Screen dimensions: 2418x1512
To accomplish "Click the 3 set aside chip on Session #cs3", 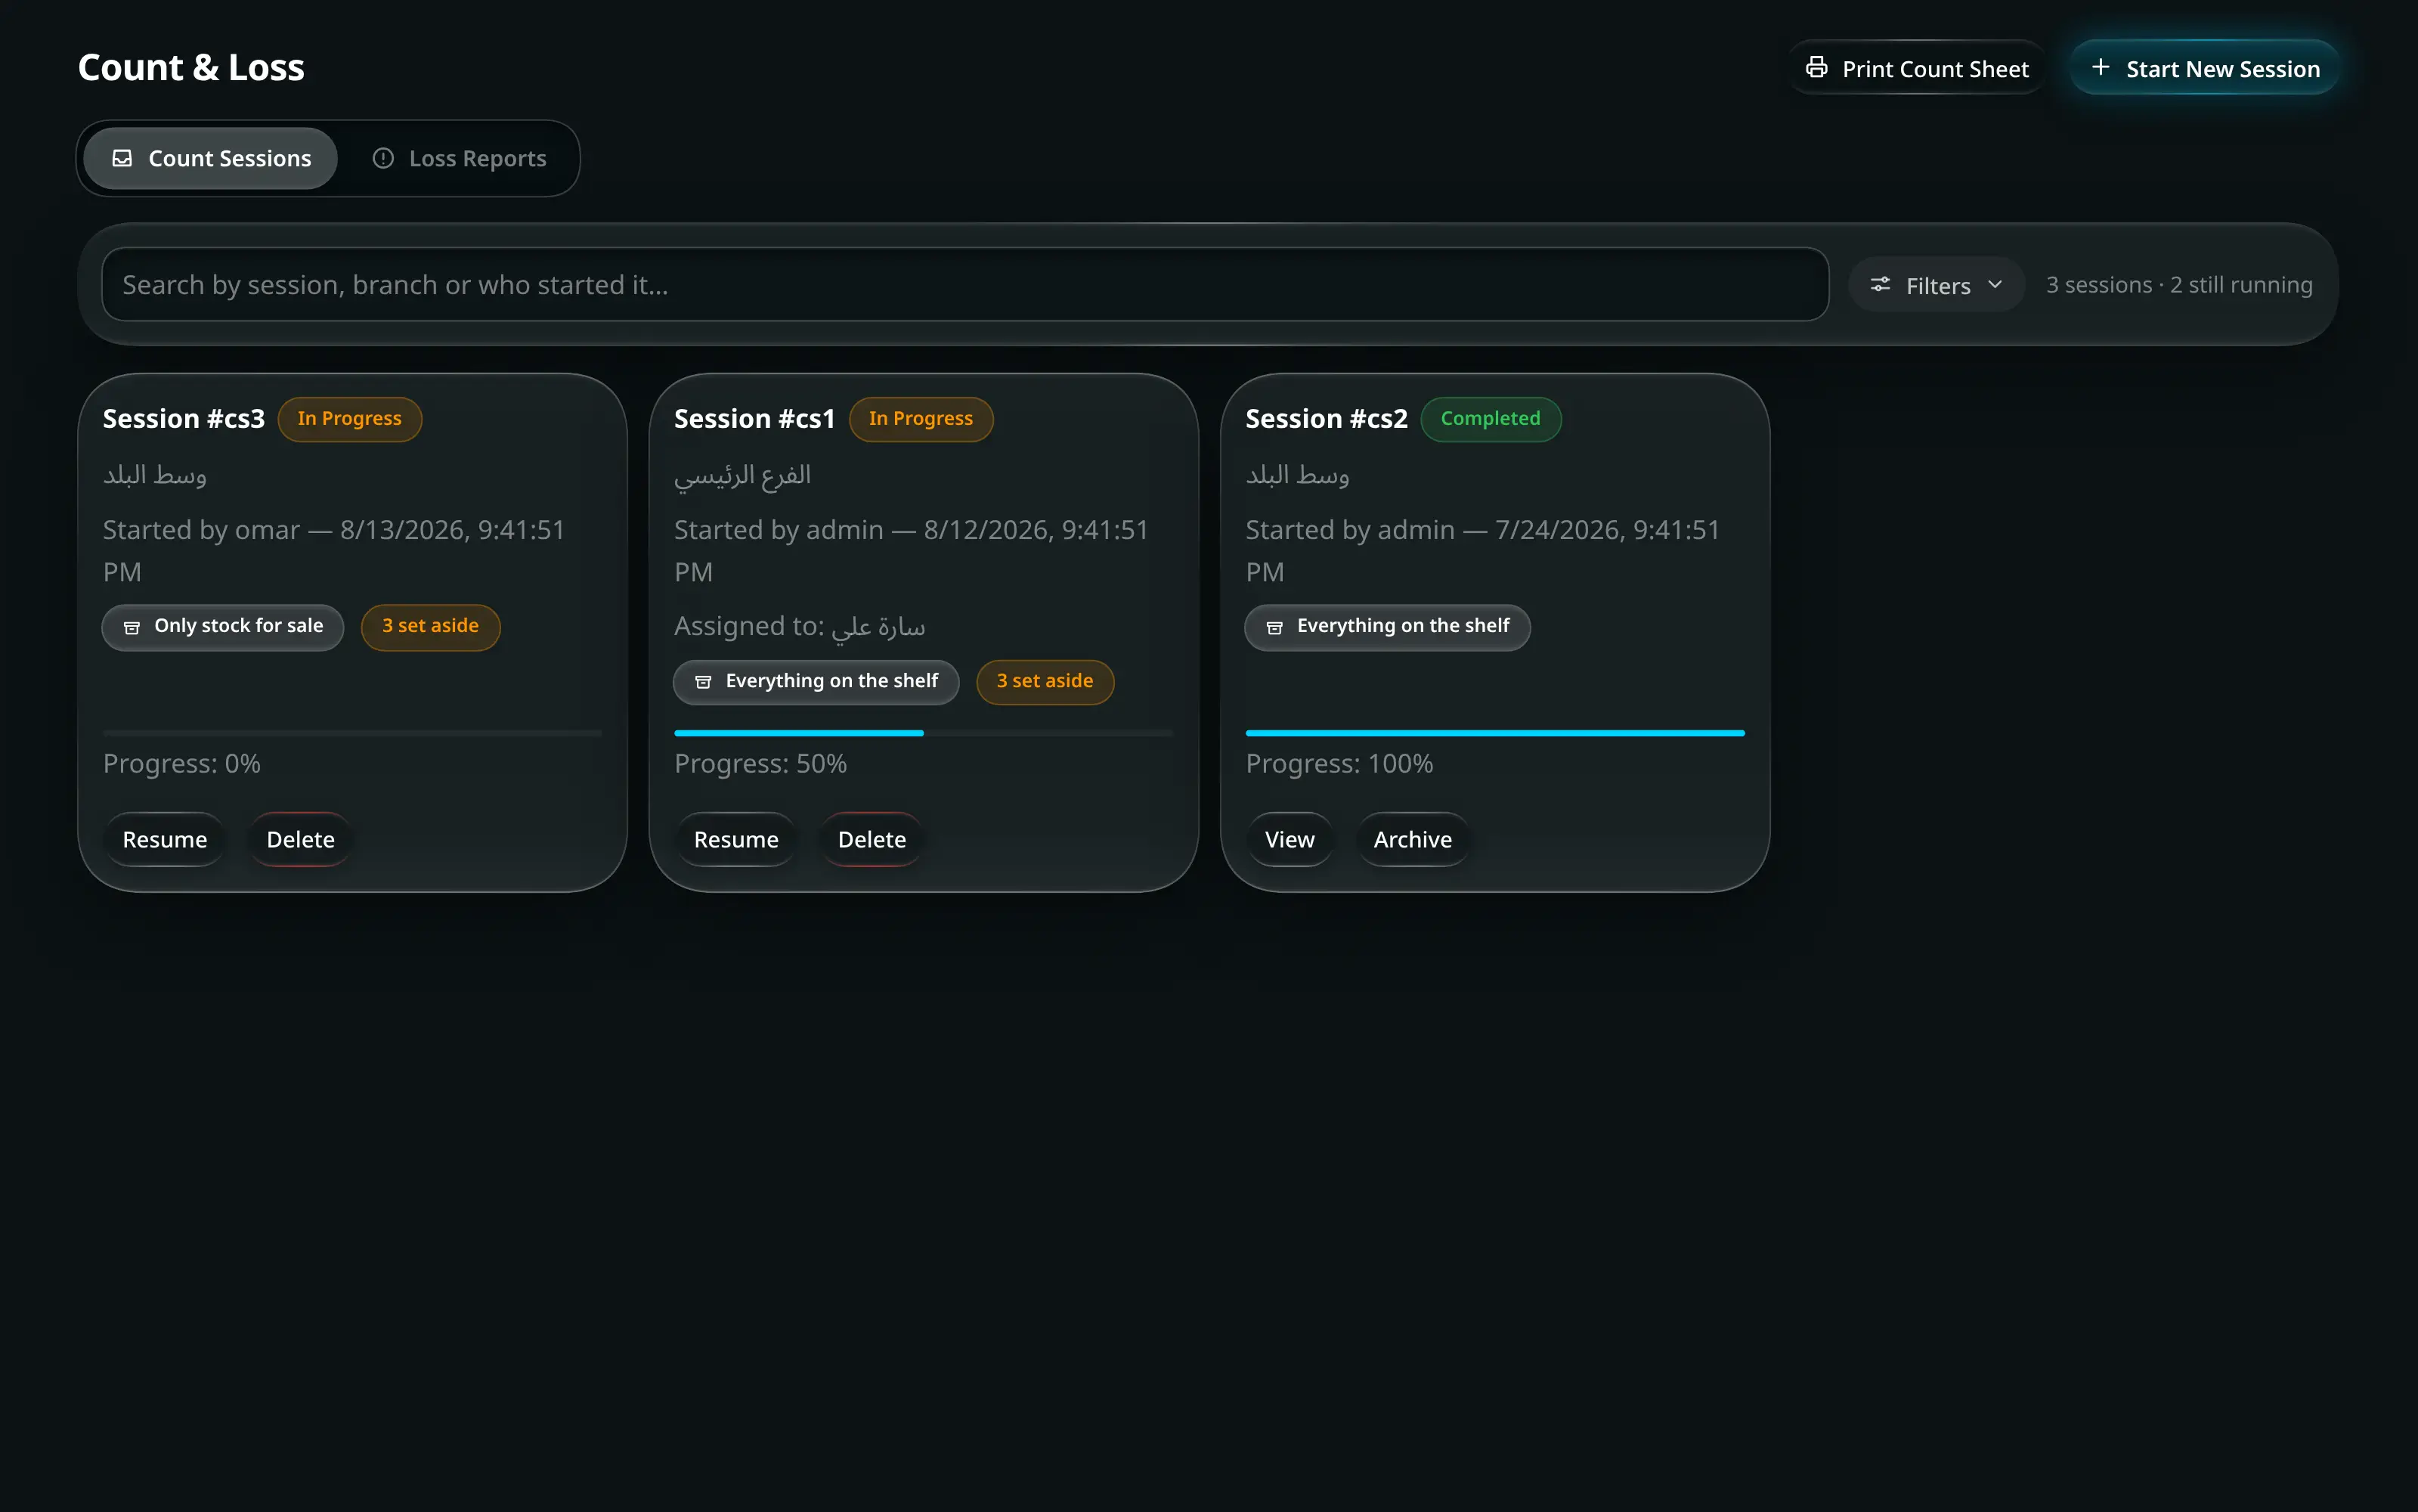I will click(x=431, y=627).
